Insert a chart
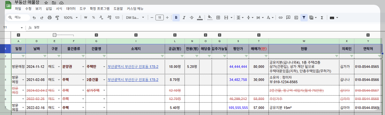 296,18
